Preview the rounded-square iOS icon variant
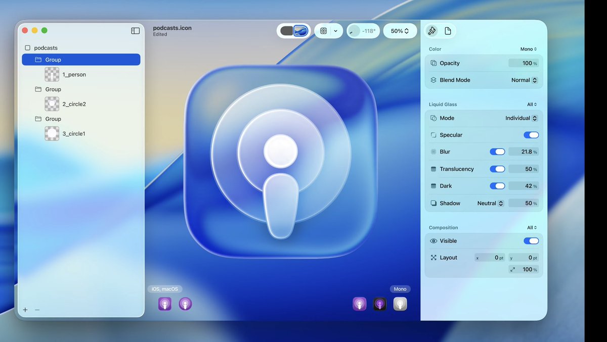607x342 pixels. pos(165,304)
